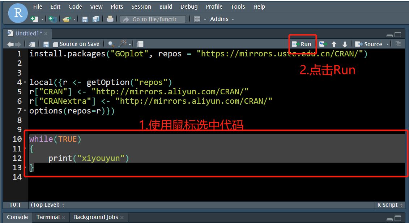The height and width of the screenshot is (223, 409).
Task: Switch to the Terminal tab
Action: pyautogui.click(x=48, y=217)
